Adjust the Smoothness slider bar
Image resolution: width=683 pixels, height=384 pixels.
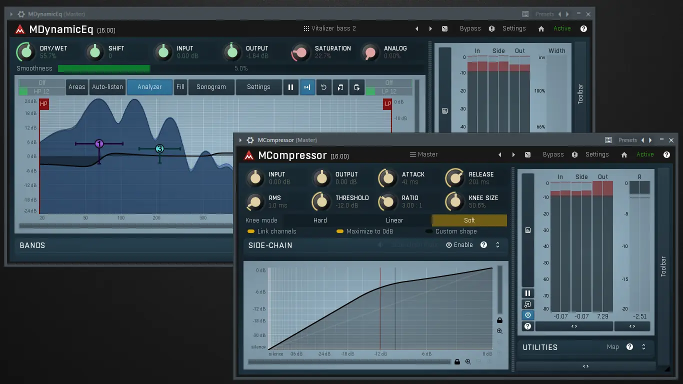point(240,68)
